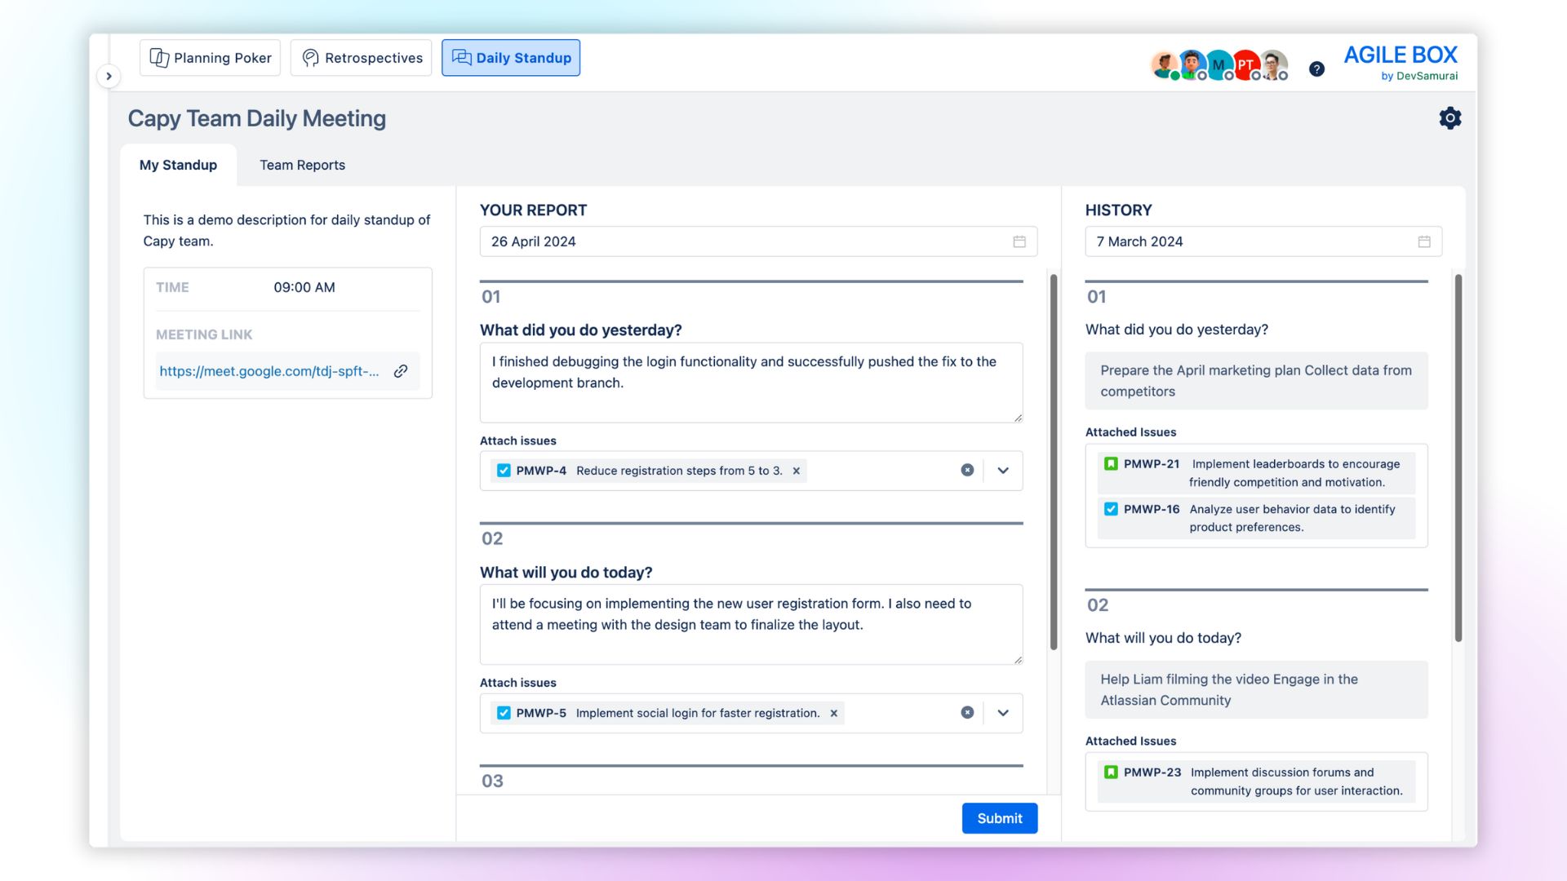Expand the PMWP-4 attached issue chevron

(1002, 471)
